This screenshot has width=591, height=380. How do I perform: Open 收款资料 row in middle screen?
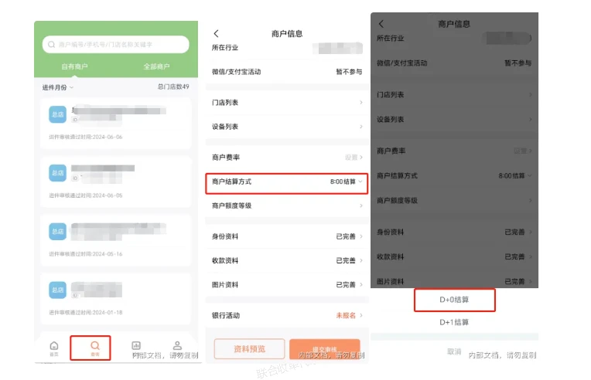click(287, 260)
